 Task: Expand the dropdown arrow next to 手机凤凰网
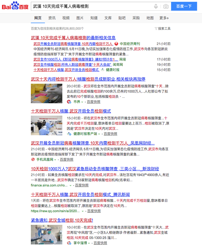click(x=55, y=160)
